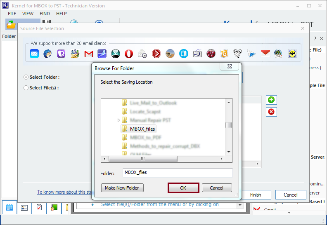Screen dimensions: 327x225
Task: Choose the colorful people-and-pencil client icon
Action: coord(75,54)
